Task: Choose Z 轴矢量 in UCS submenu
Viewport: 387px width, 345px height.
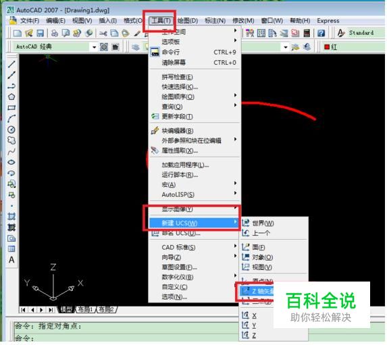Action: 257,291
